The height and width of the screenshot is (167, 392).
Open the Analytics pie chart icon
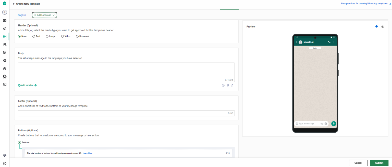coord(4,68)
